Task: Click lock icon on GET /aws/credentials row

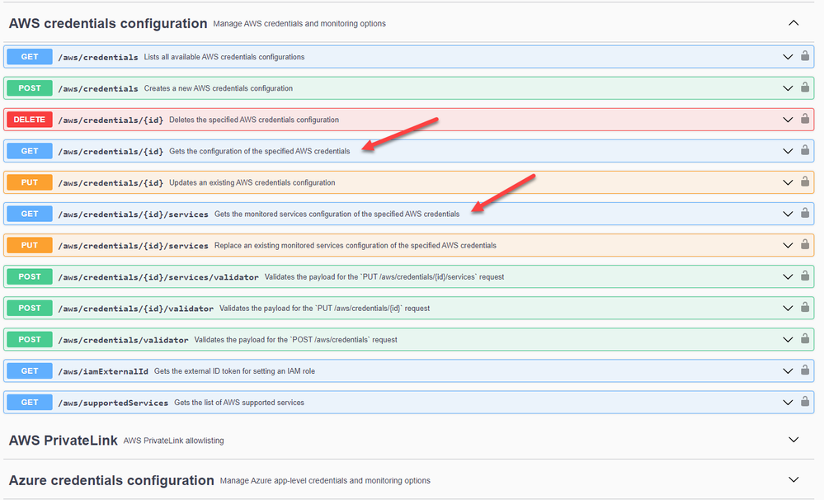Action: tap(804, 57)
